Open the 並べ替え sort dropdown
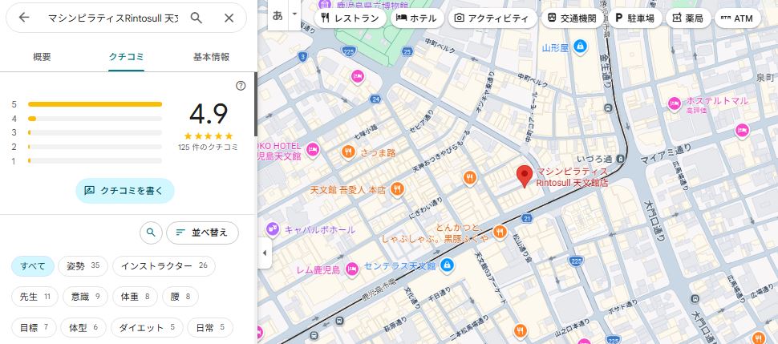Image resolution: width=778 pixels, height=344 pixels. pyautogui.click(x=202, y=233)
